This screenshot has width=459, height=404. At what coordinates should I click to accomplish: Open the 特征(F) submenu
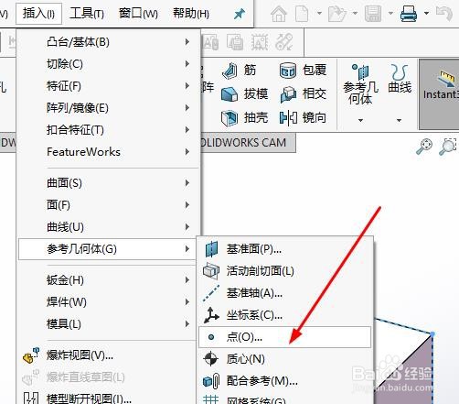coord(109,86)
